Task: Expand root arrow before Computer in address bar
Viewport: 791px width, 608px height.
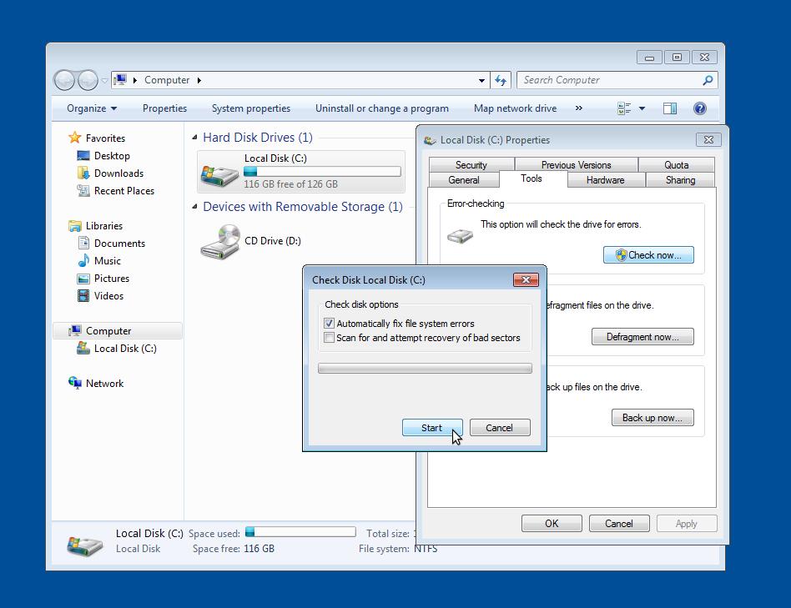Action: [x=134, y=80]
